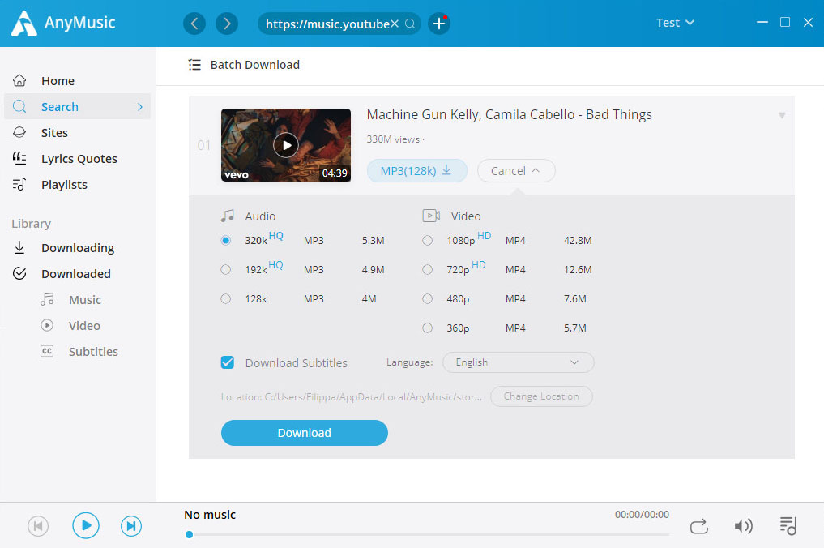Click the Home house icon
Screen dimensions: 824x548
19,80
